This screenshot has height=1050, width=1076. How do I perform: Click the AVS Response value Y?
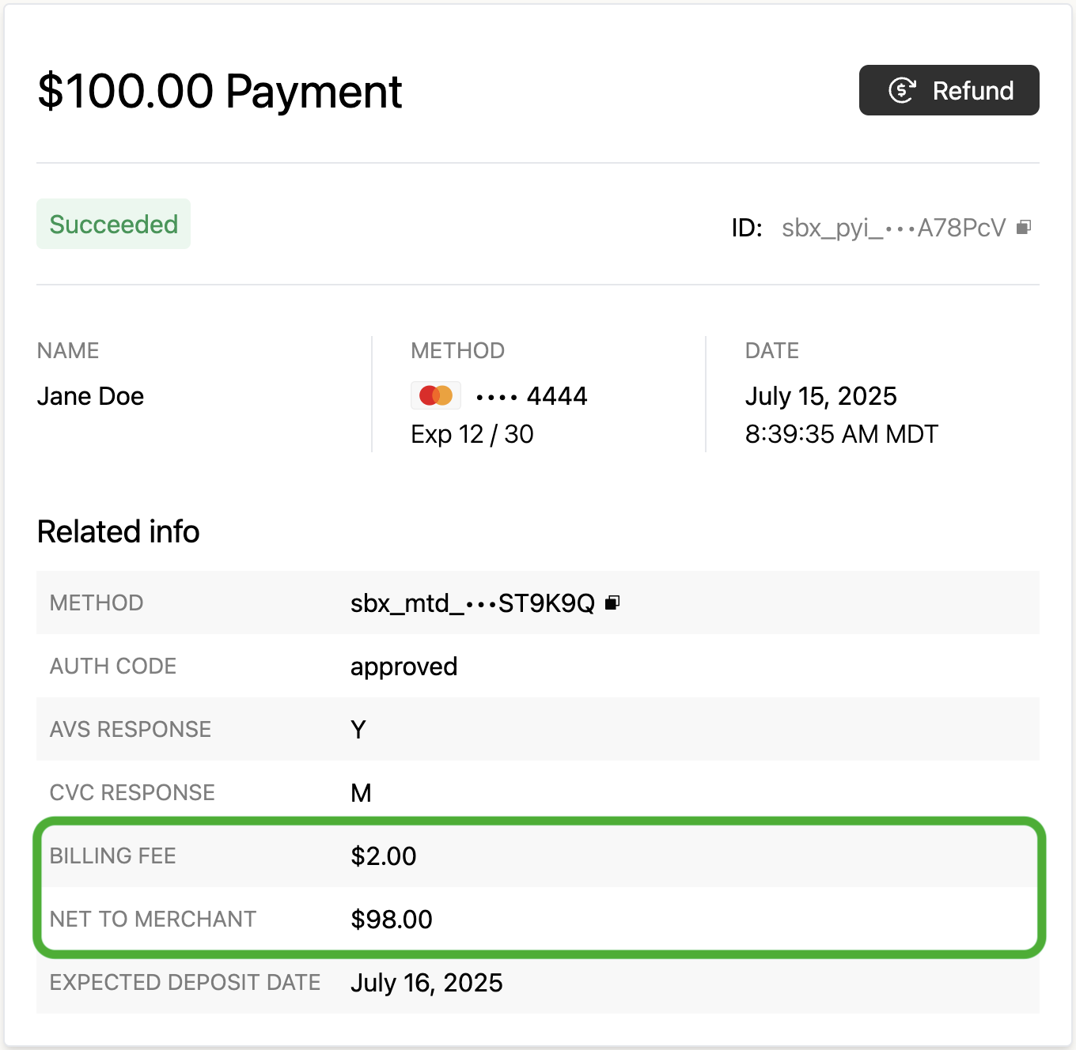click(358, 730)
